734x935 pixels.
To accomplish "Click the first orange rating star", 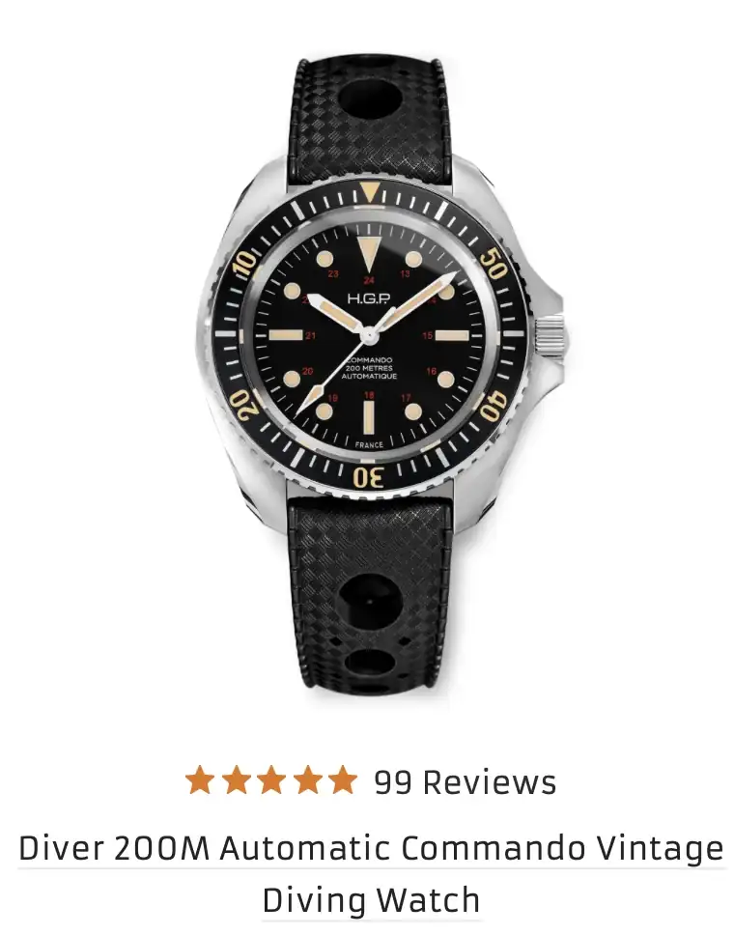I will [x=199, y=779].
